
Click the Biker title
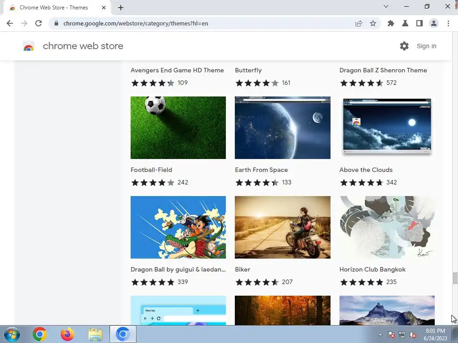click(242, 269)
